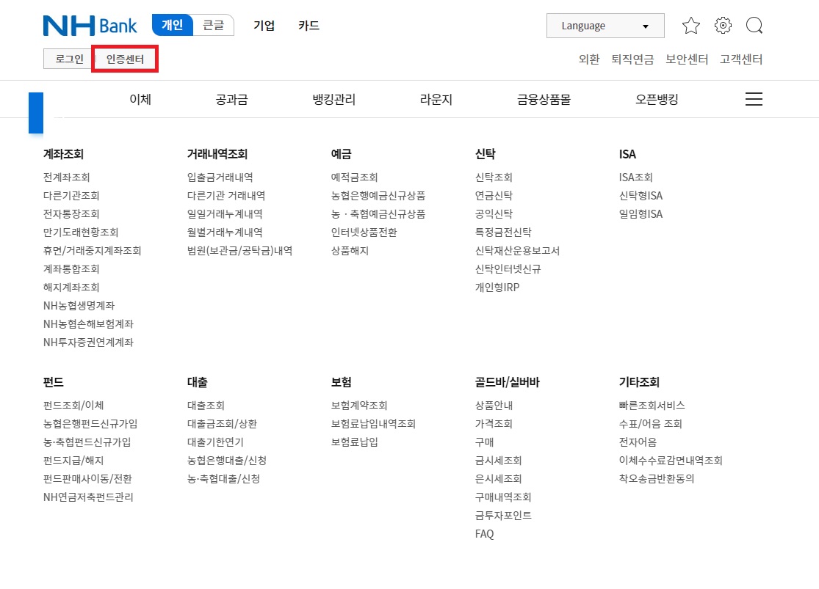
Task: Open the 기업 tab
Action: (264, 26)
